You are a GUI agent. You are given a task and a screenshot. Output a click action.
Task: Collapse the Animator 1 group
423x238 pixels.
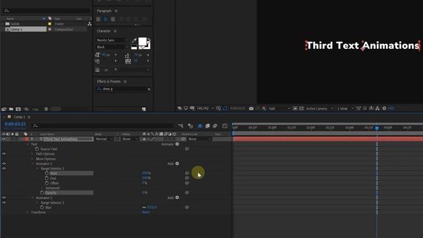point(32,163)
